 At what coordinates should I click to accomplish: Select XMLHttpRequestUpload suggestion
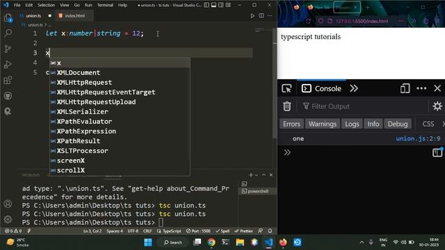[x=120, y=102]
